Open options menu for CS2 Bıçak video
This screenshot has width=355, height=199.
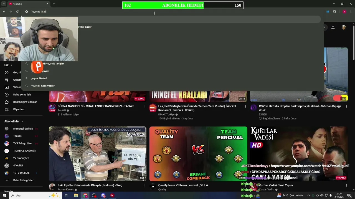346,106
